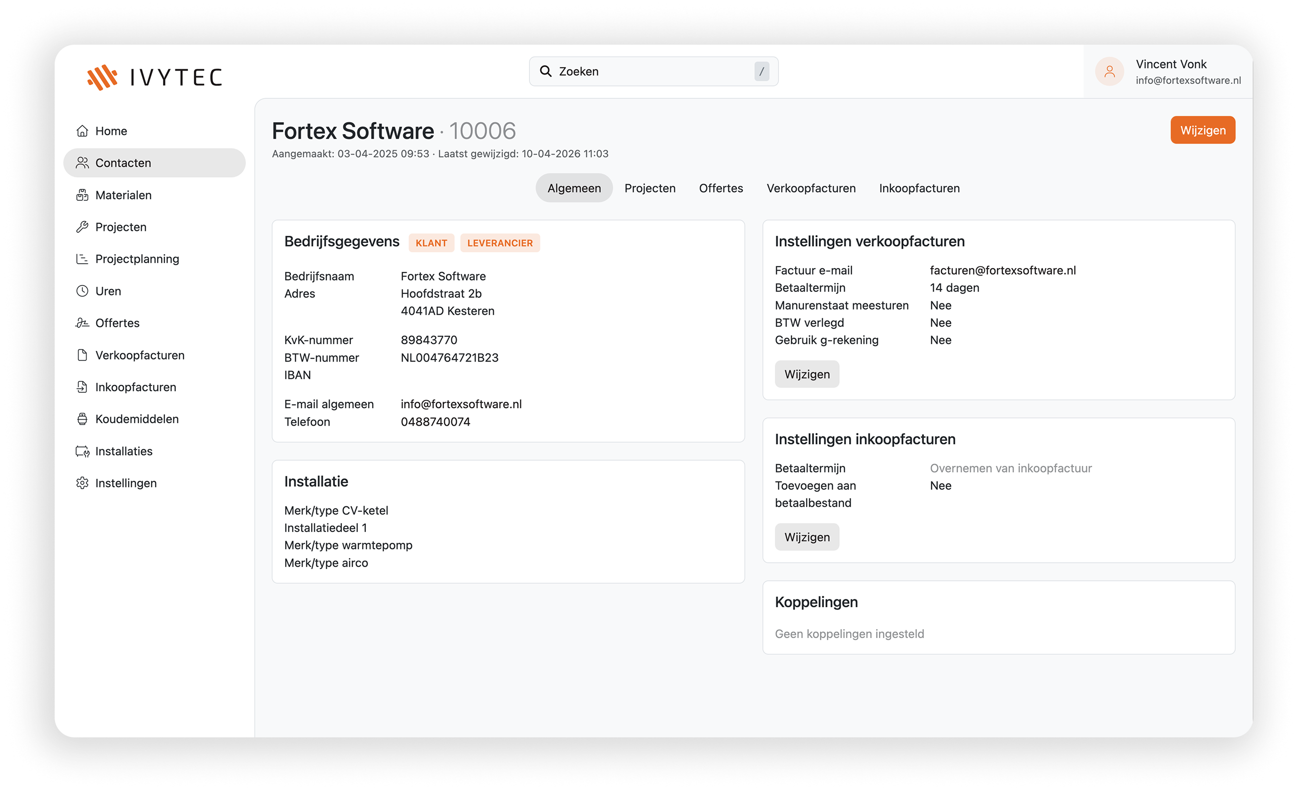Click the Installaties icon in sidebar

coord(82,451)
